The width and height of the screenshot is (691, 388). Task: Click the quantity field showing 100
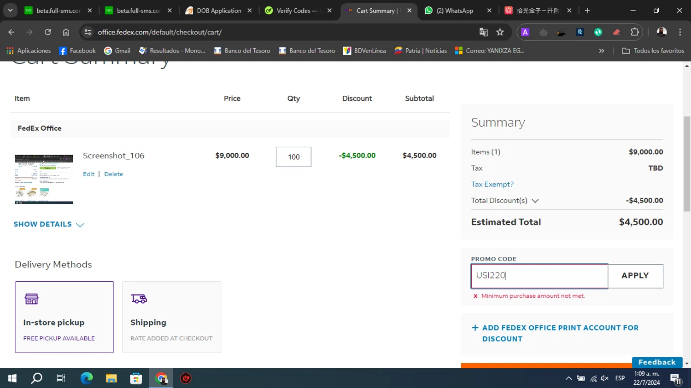coord(293,157)
